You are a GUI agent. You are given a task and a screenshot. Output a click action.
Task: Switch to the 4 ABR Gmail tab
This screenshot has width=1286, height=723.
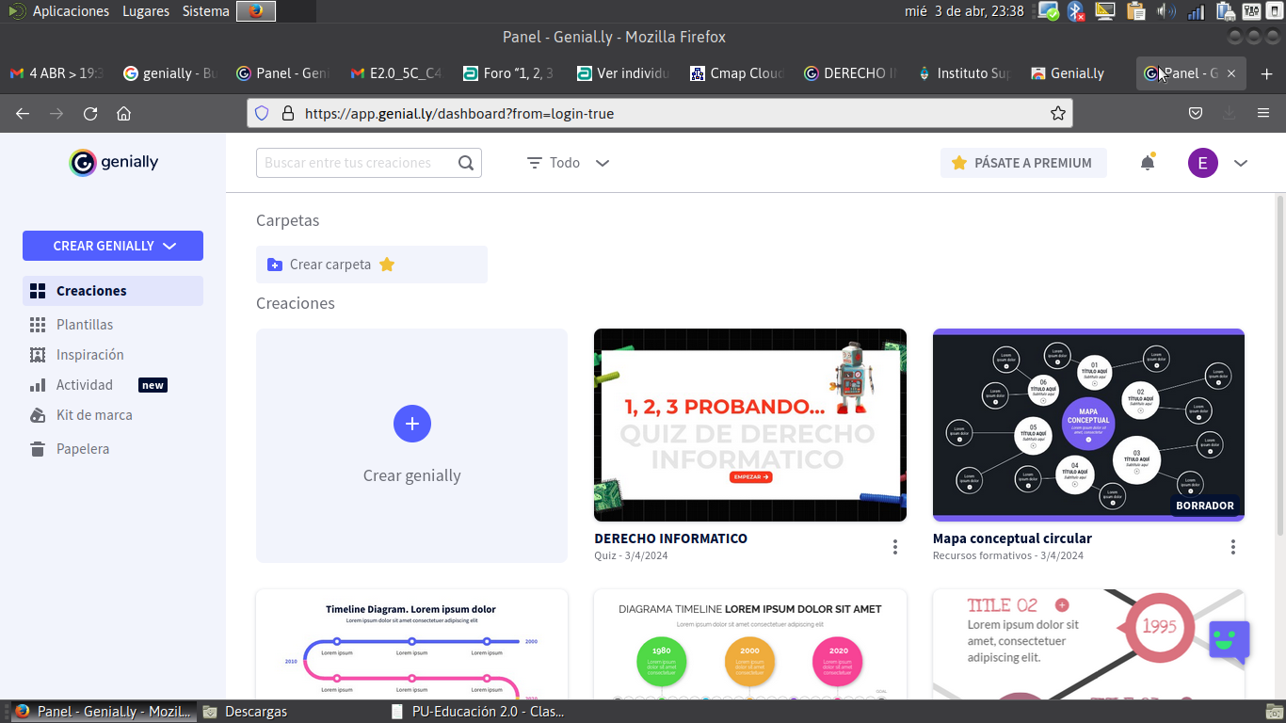click(x=56, y=73)
